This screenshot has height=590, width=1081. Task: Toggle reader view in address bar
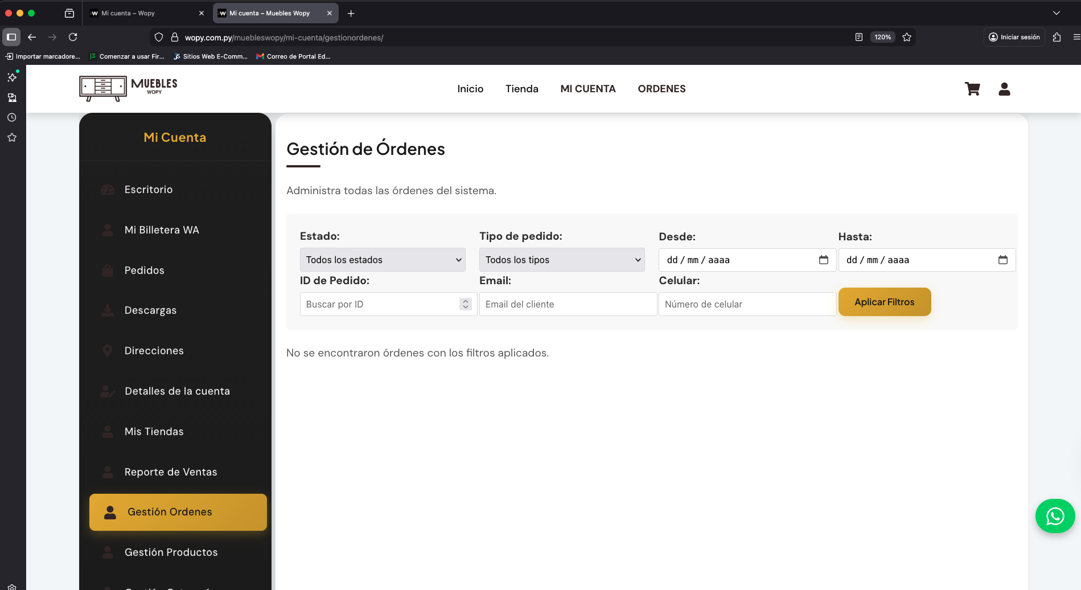coord(858,37)
